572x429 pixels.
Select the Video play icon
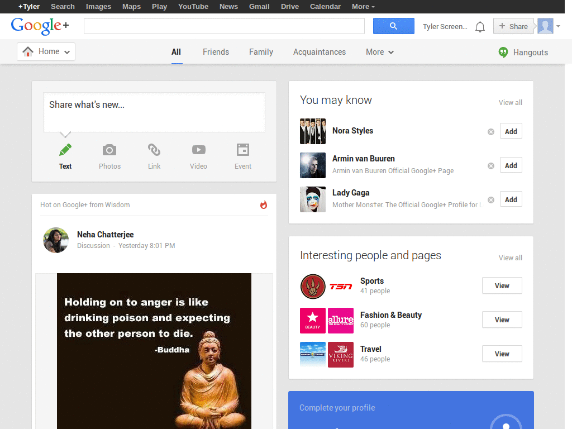click(x=198, y=150)
